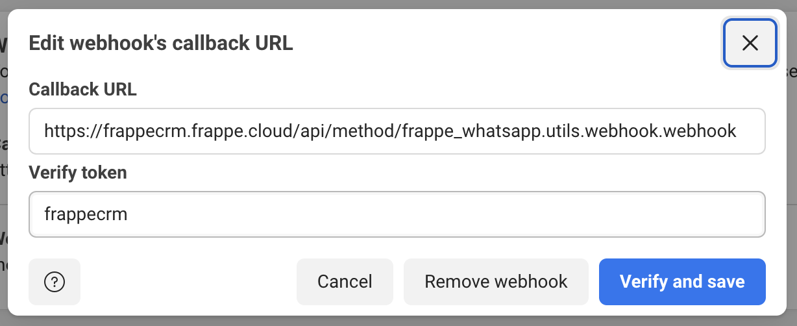Close the dialog using the X icon

[750, 43]
